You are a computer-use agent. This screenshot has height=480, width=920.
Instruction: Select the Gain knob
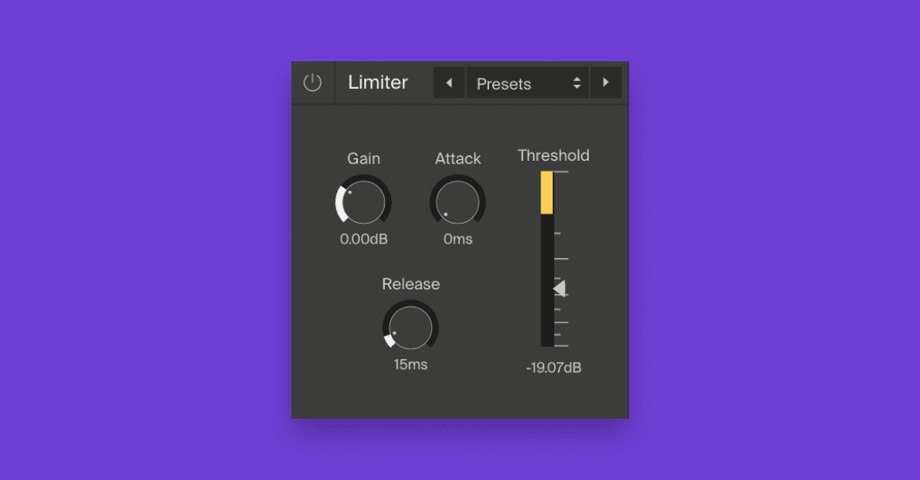coord(363,201)
